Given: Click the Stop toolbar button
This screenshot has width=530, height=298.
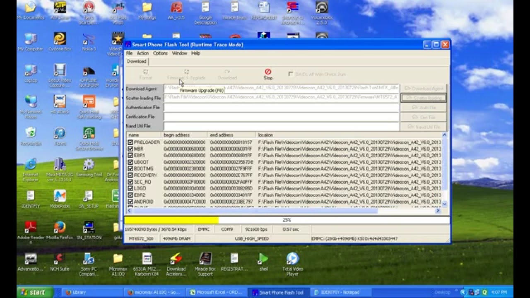Looking at the screenshot, I should tap(268, 74).
